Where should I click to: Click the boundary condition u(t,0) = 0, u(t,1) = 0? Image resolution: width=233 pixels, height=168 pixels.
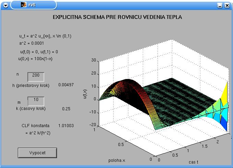(39, 52)
